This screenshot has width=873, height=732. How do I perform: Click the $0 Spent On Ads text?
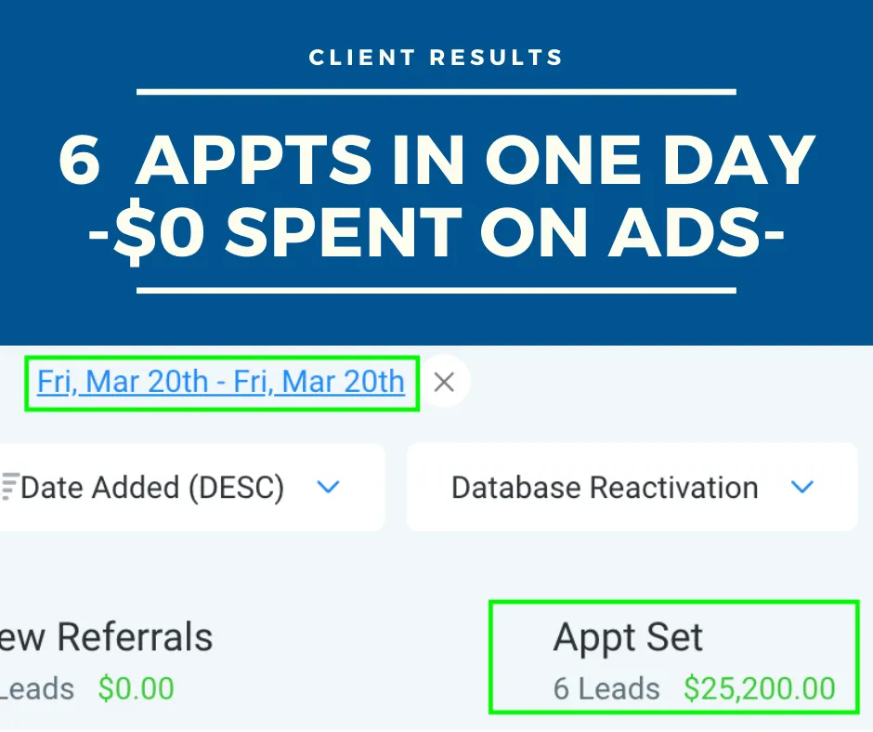(436, 229)
